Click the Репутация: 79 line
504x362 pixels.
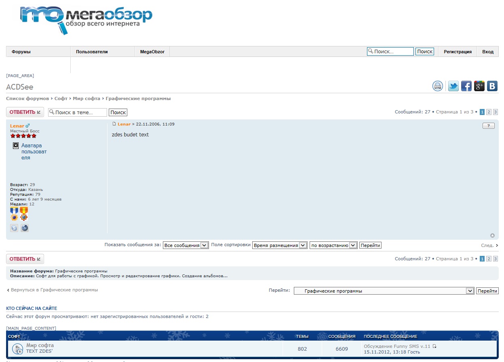[x=25, y=195]
